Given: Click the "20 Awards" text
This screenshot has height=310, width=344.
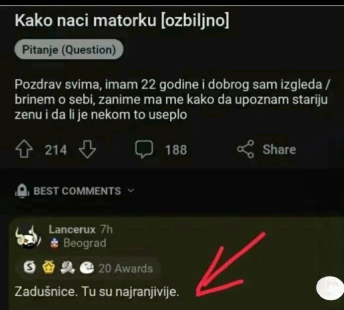Looking at the screenshot, I should (126, 269).
